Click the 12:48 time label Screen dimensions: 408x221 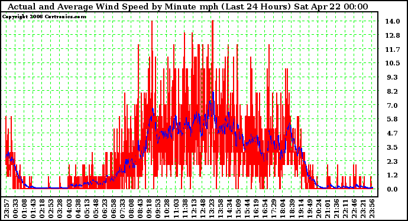[x=202, y=208]
